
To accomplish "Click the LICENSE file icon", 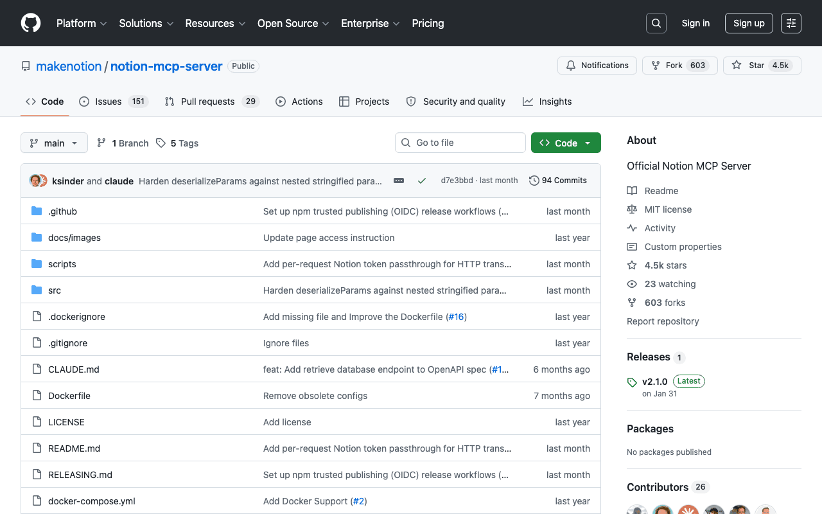I will [x=37, y=422].
